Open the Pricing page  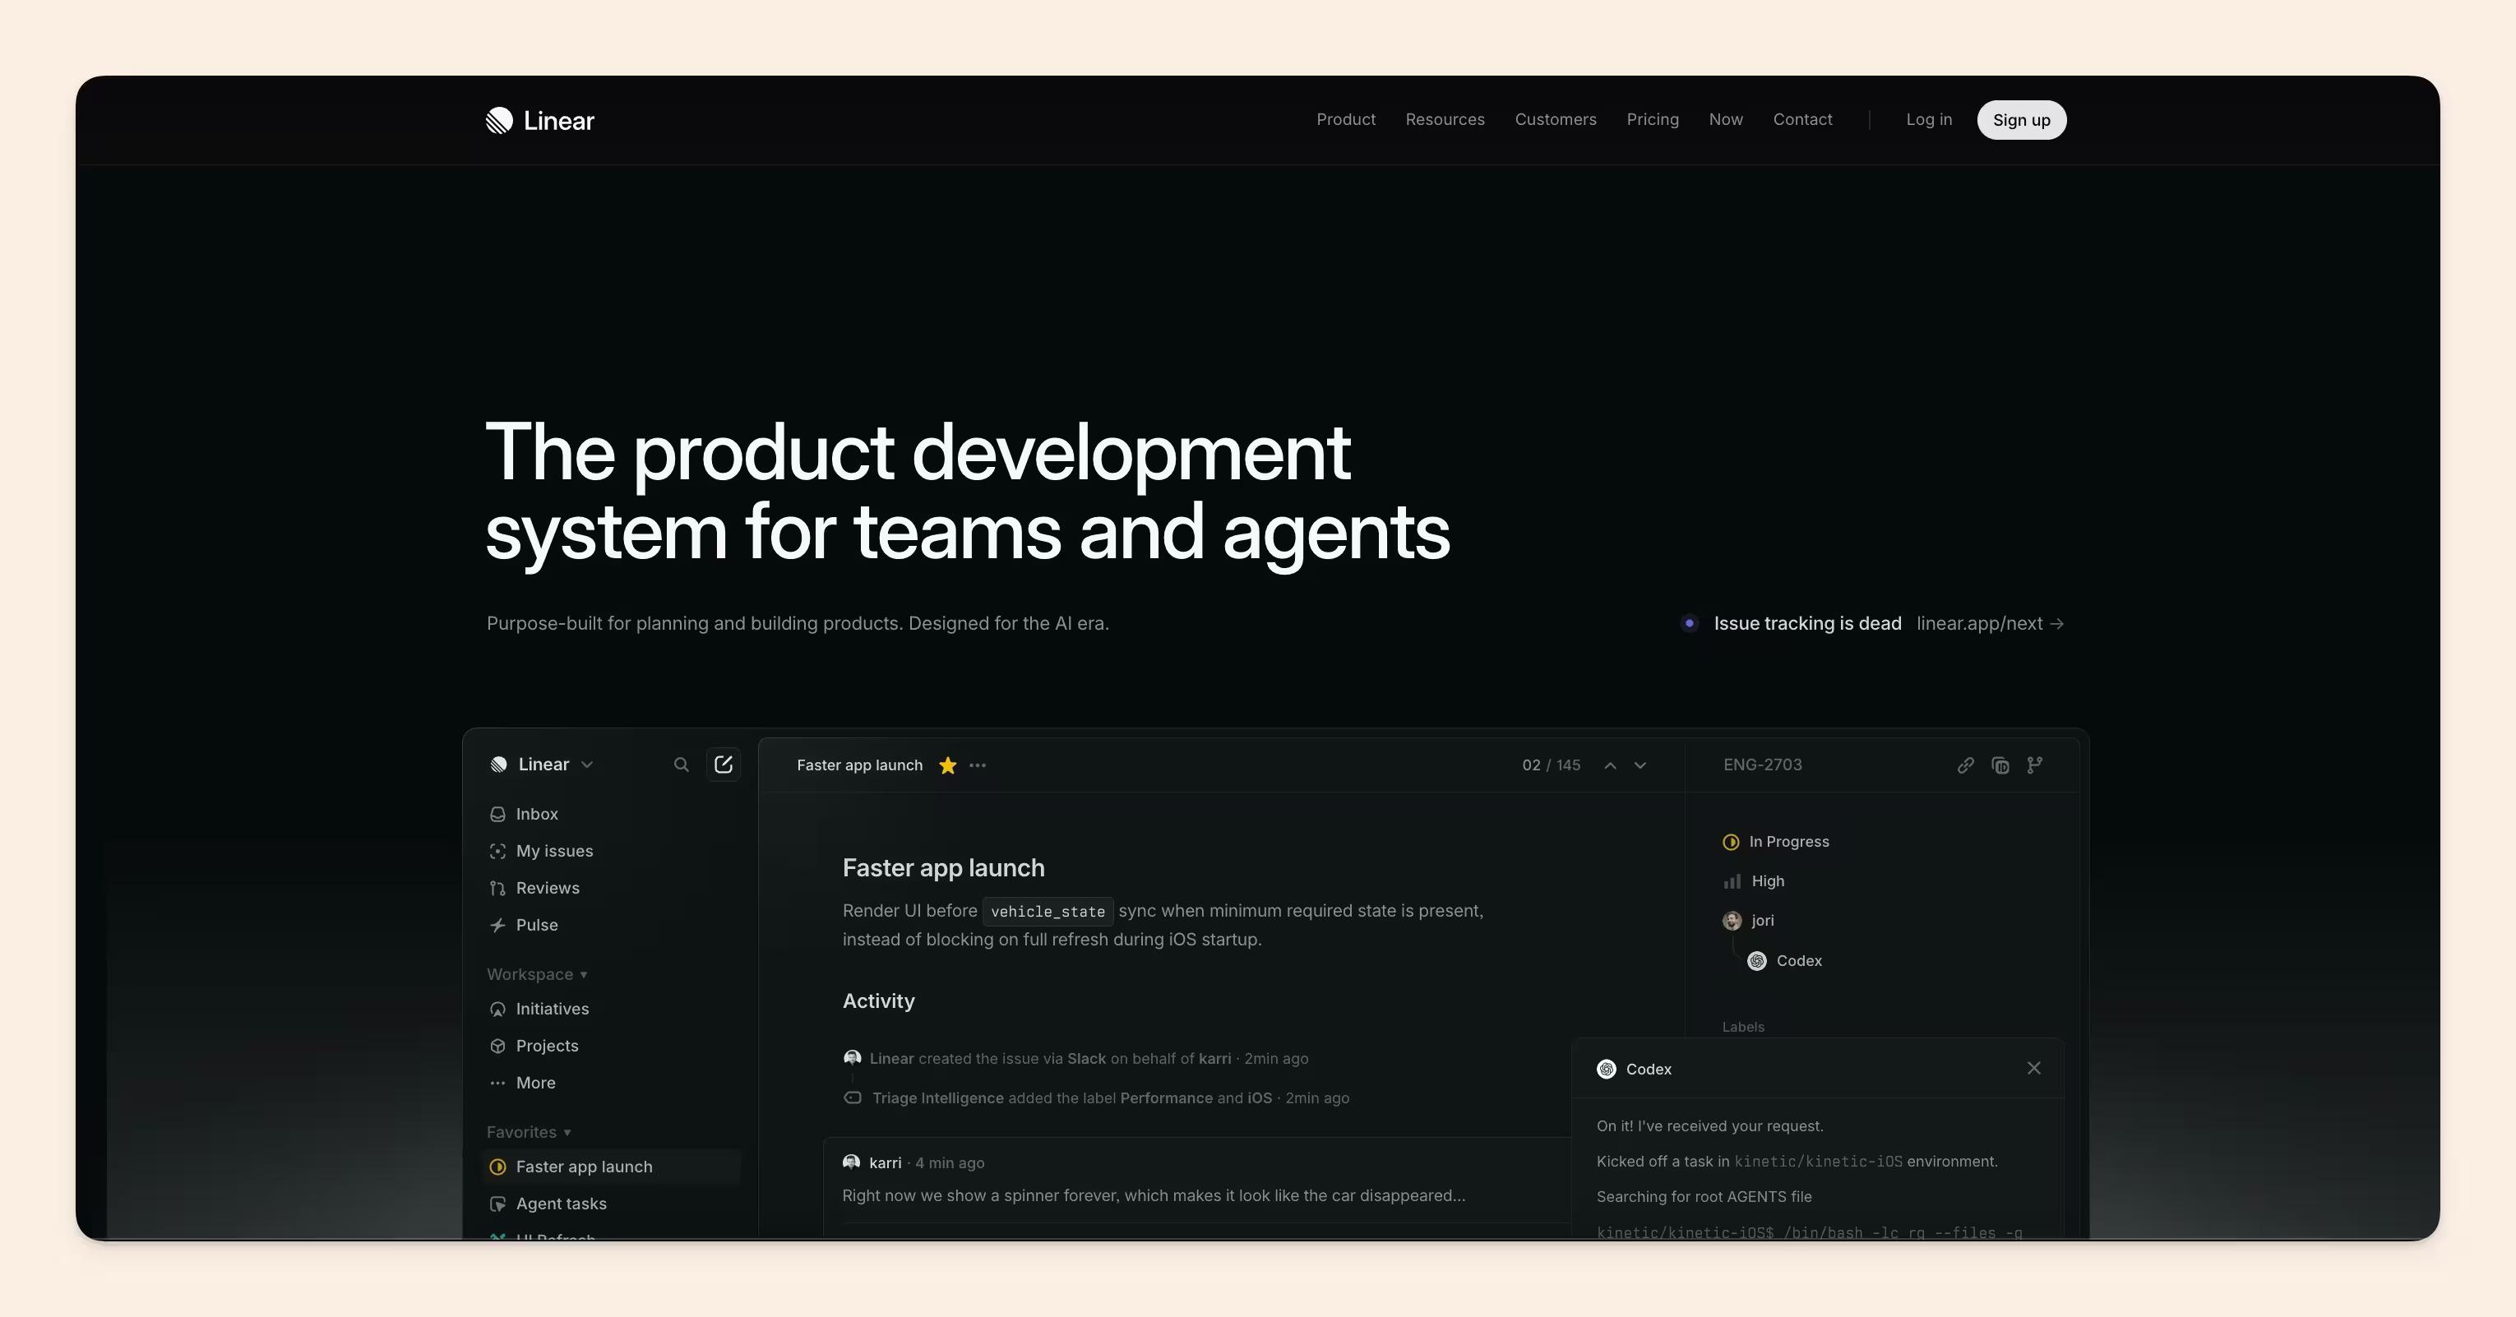point(1653,119)
